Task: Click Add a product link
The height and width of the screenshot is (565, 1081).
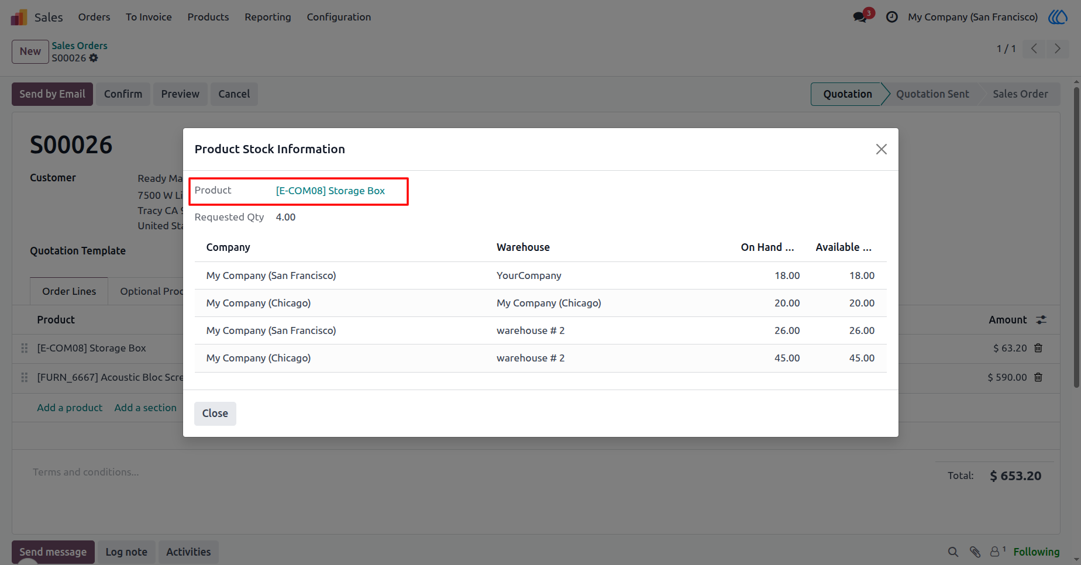Action: tap(70, 408)
